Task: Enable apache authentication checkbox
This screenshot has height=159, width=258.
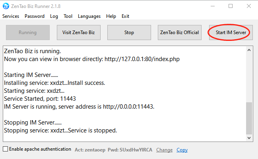Action: click(x=6, y=149)
